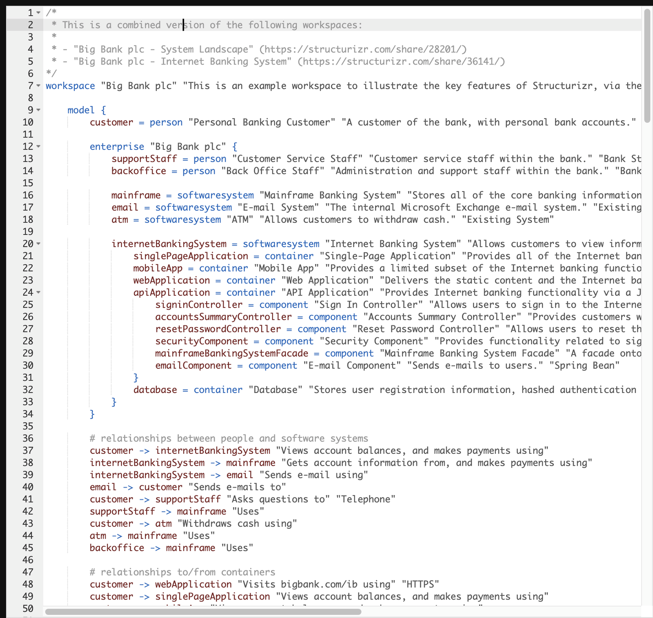The height and width of the screenshot is (618, 653).
Task: Collapse the model block at line 9
Action: coord(38,110)
